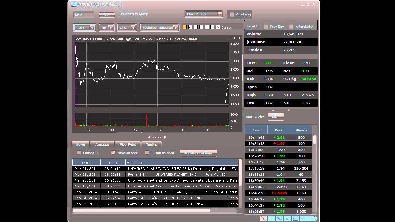Switch to the Trading tab
Screen dimensions: 395x222
[x=152, y=144]
